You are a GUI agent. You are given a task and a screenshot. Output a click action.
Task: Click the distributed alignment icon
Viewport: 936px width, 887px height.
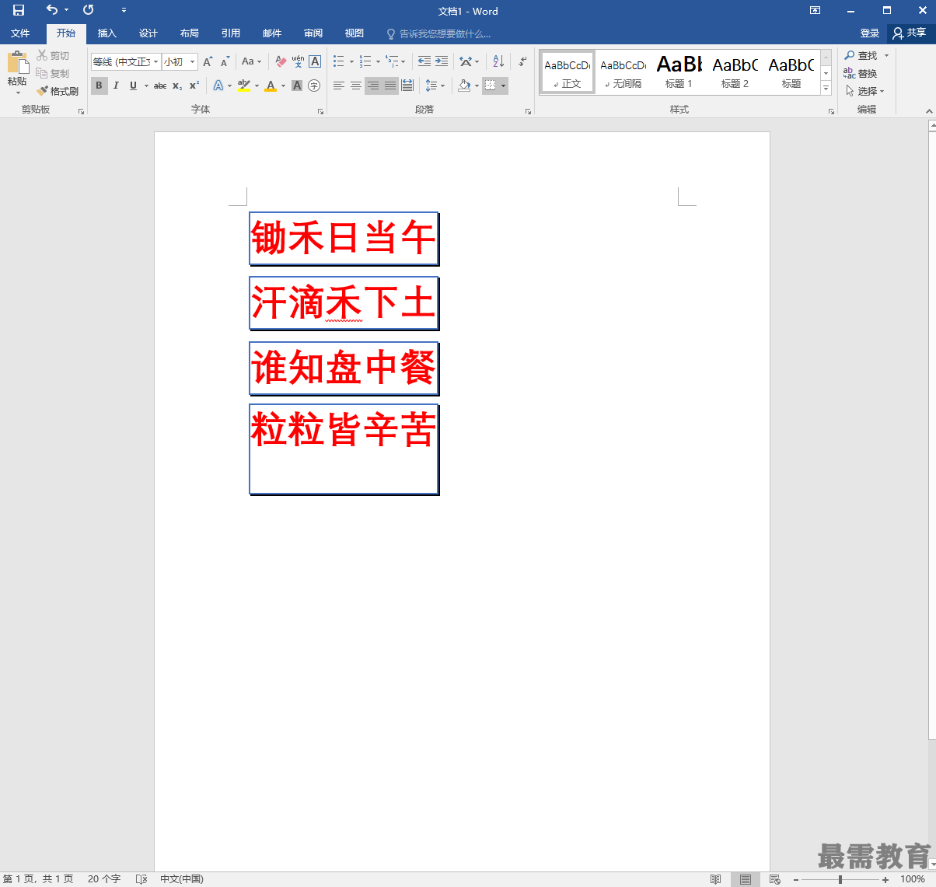point(407,86)
